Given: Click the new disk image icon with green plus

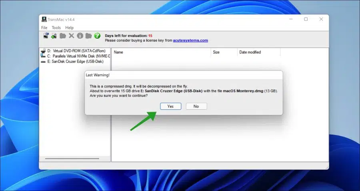Looking at the screenshot, I should tap(54, 36).
